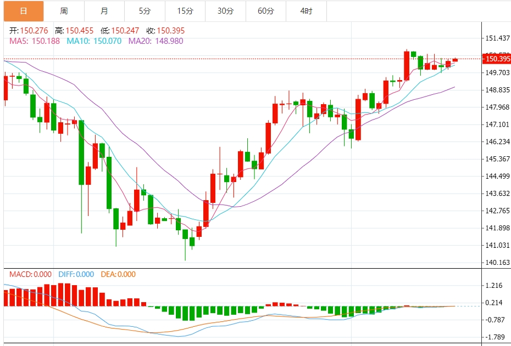
Task: Click the 146.234 price axis label
Action: coord(497,142)
